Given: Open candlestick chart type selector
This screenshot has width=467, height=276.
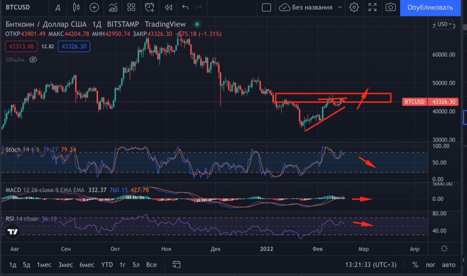Looking at the screenshot, I should click(x=76, y=7).
